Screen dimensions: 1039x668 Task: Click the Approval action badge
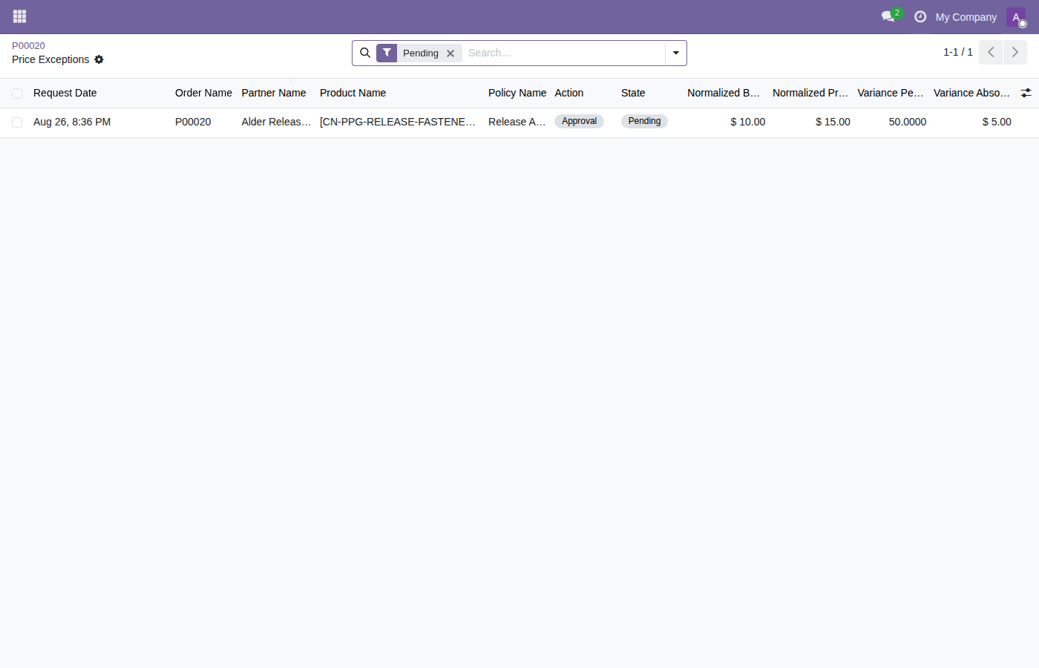[x=579, y=121]
